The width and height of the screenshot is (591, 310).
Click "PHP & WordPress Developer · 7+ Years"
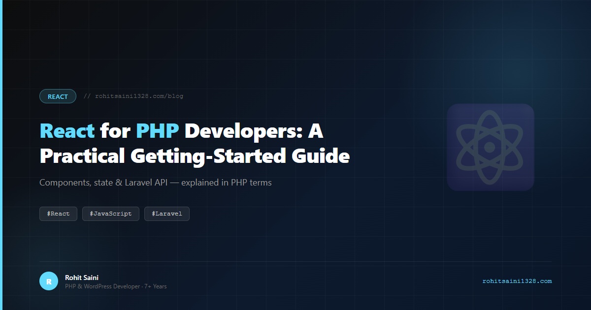click(116, 286)
